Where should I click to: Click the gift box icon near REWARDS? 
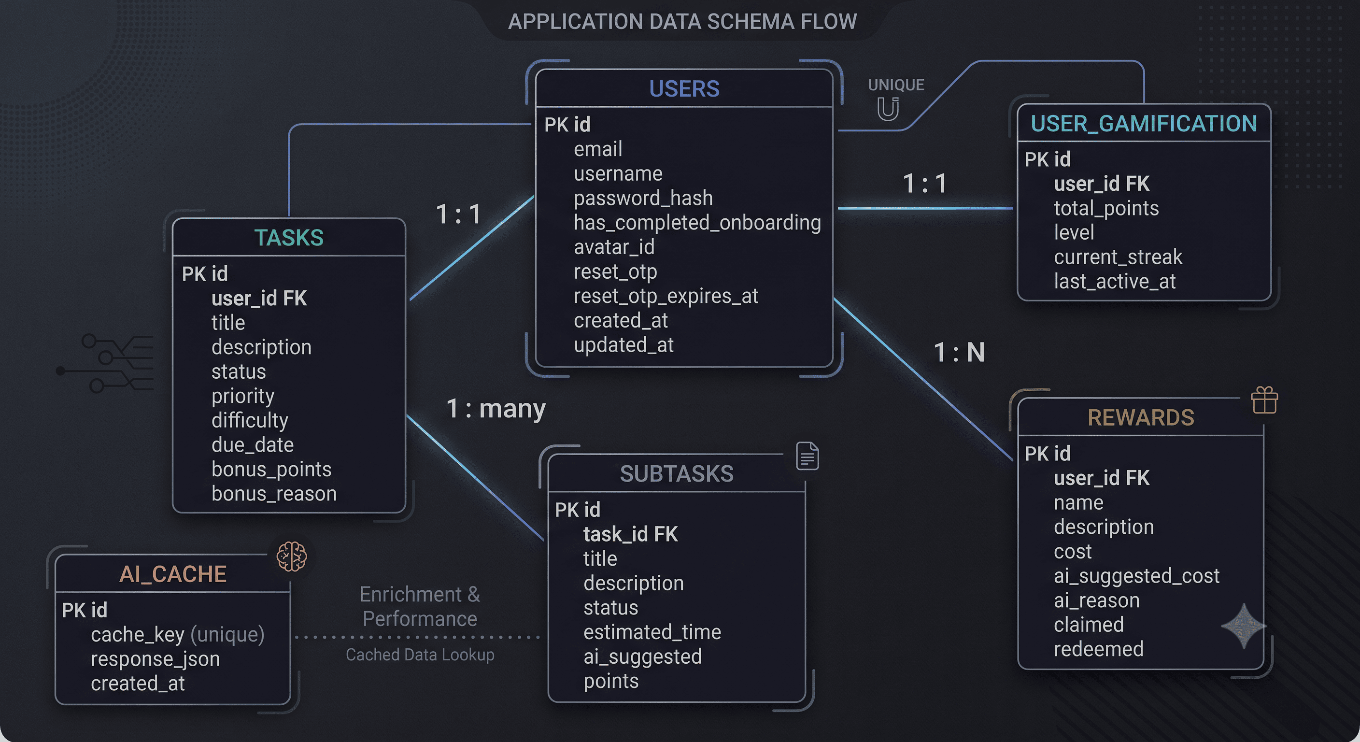coord(1264,400)
